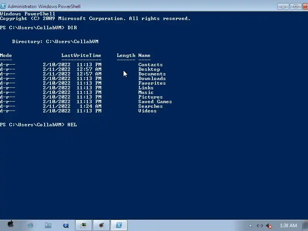This screenshot has height=231, width=308.
Task: Click the 'Name' column header
Action: (144, 55)
